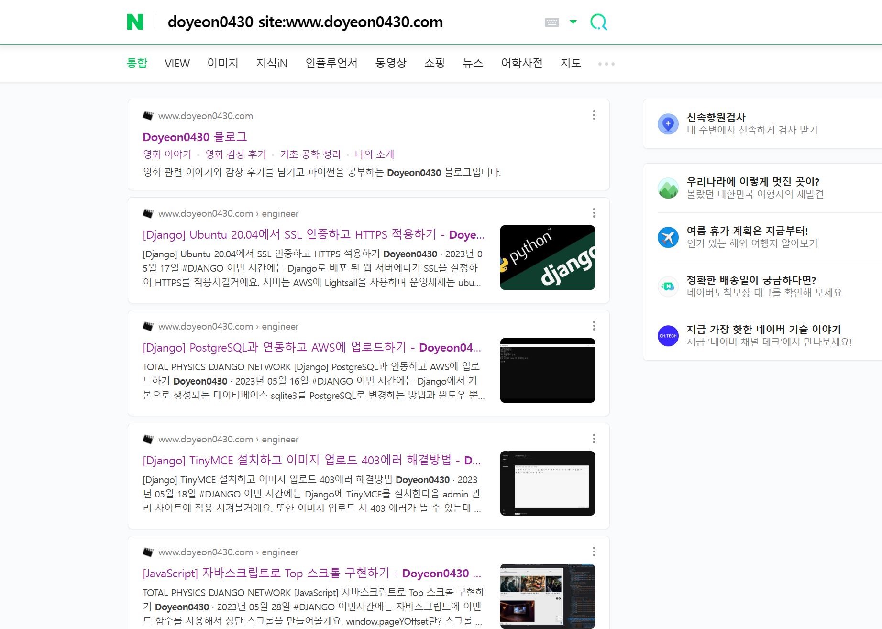Click the favicon of the PostgreSQL result
This screenshot has width=882, height=629.
click(x=148, y=326)
